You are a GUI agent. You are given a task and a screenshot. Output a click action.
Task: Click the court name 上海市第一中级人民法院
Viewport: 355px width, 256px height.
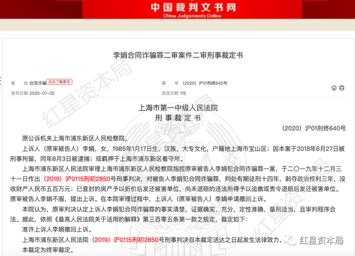point(178,108)
